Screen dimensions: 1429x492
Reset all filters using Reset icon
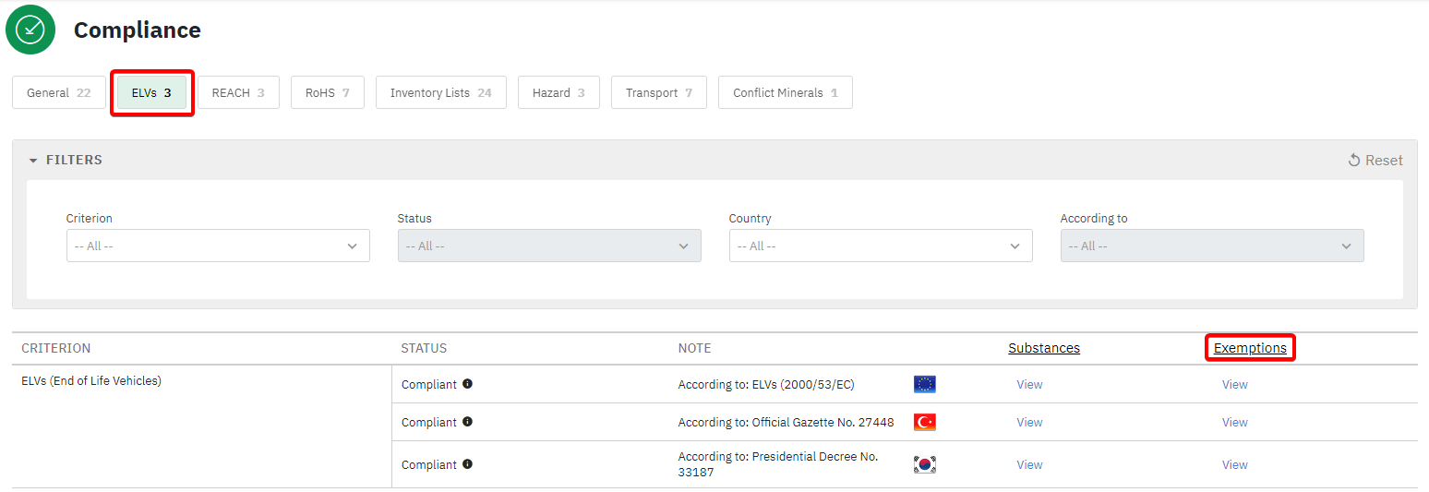point(1354,161)
